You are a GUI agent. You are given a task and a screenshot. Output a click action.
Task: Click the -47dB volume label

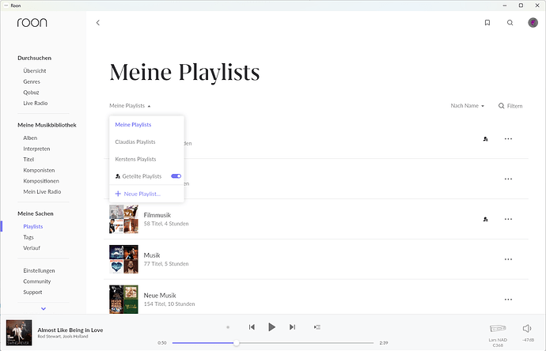tap(529, 340)
